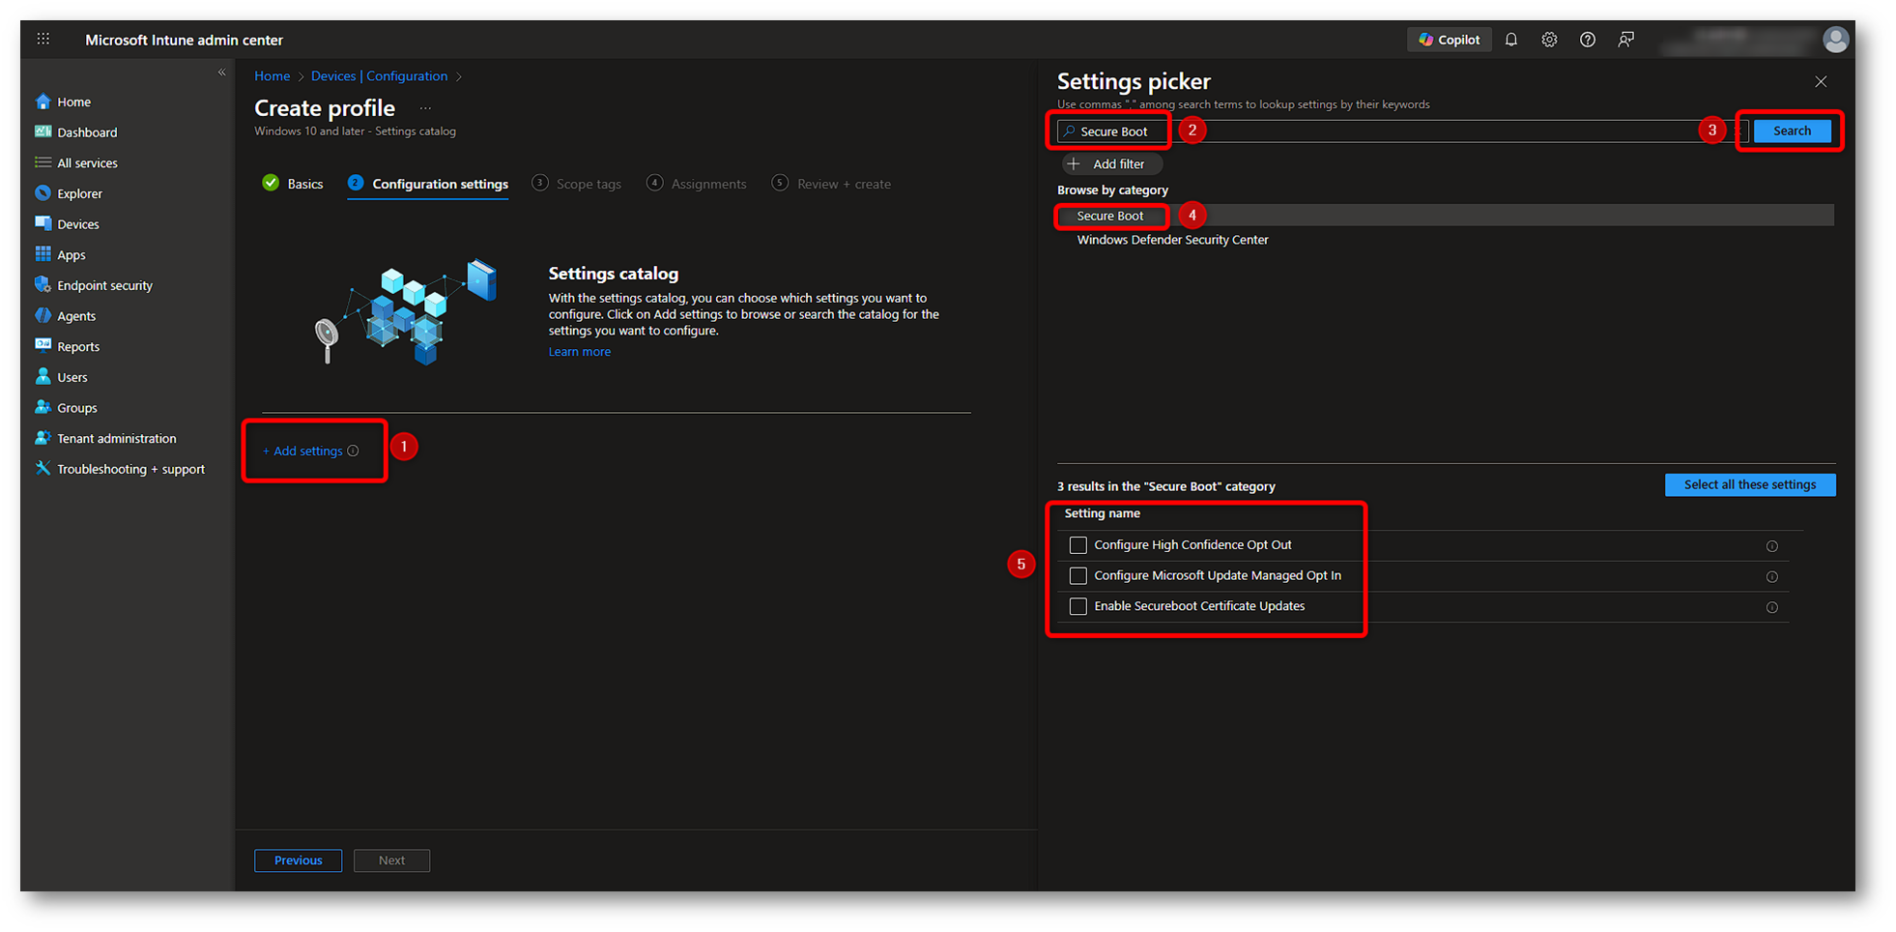This screenshot has height=932, width=1896.
Task: Open the notifications bell icon
Action: [1511, 40]
